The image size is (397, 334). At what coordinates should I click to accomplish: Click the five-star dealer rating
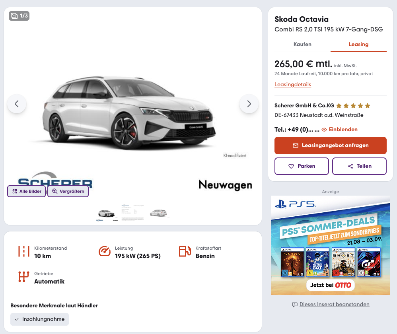point(353,106)
